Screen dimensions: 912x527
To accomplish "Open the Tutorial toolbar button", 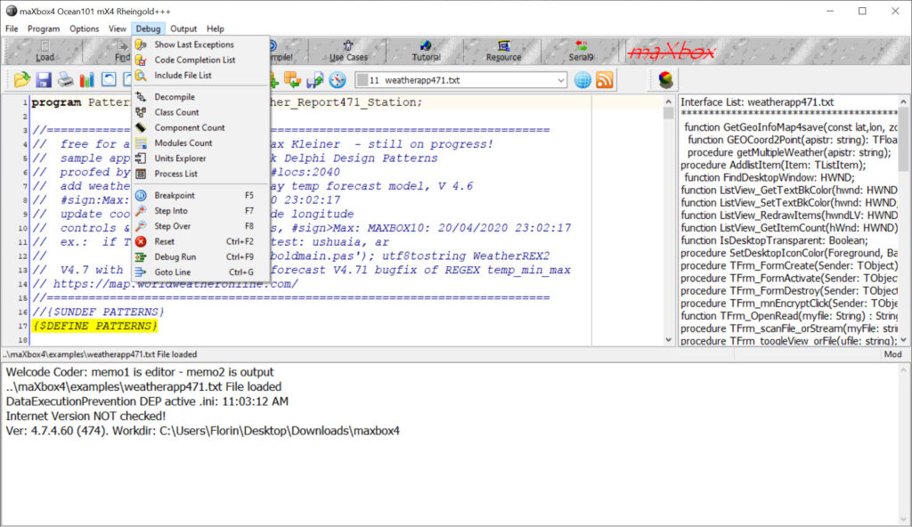I will [x=427, y=52].
